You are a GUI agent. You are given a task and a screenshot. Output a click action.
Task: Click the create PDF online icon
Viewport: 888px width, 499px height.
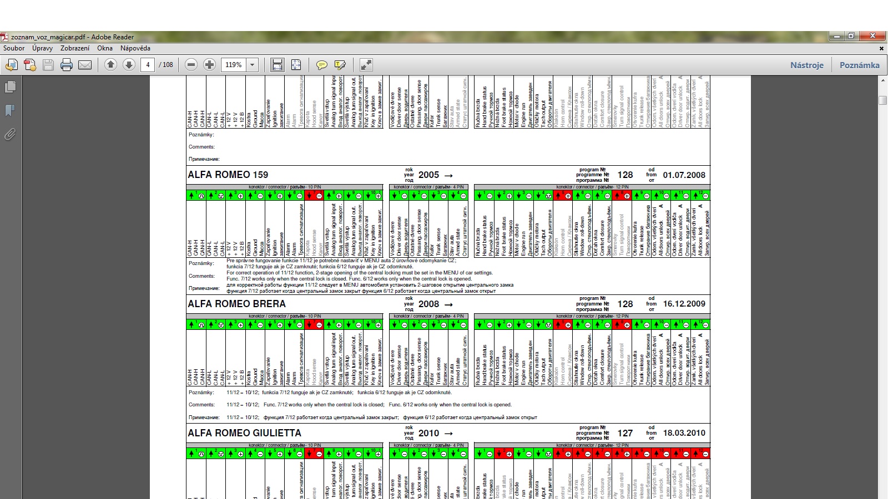[30, 65]
